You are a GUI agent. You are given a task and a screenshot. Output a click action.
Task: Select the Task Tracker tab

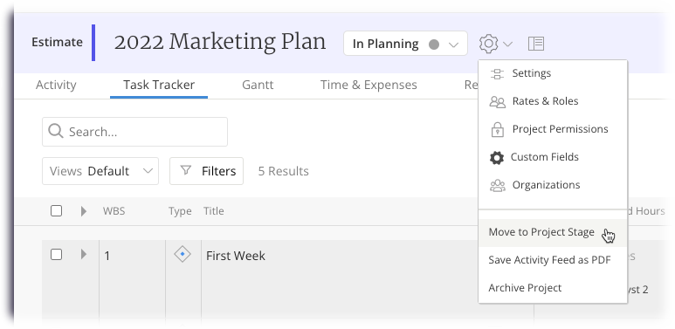(159, 85)
